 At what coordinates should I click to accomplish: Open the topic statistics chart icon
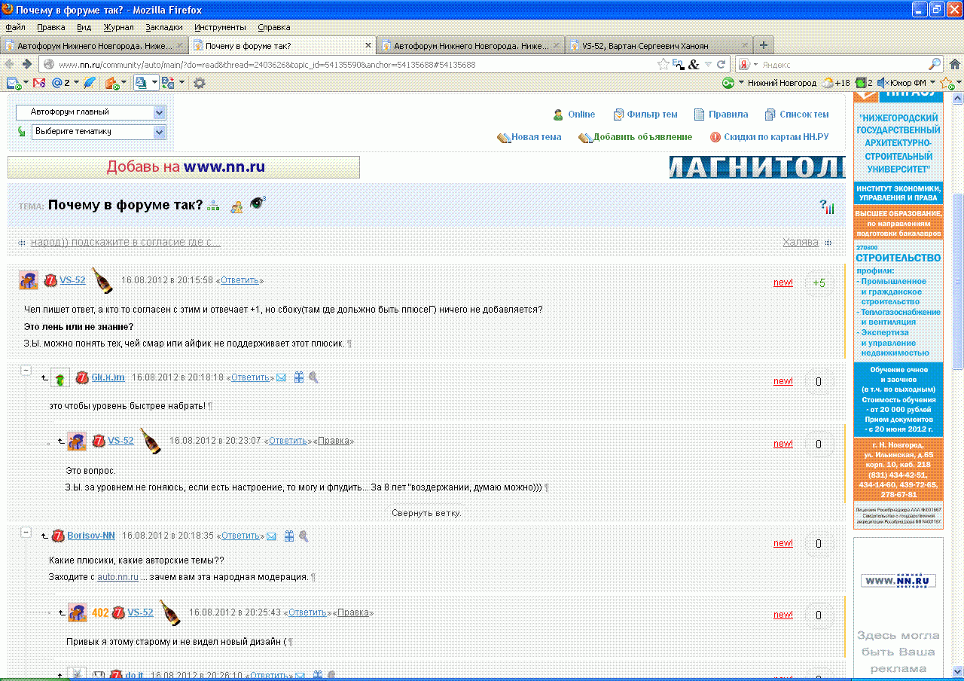click(x=827, y=206)
